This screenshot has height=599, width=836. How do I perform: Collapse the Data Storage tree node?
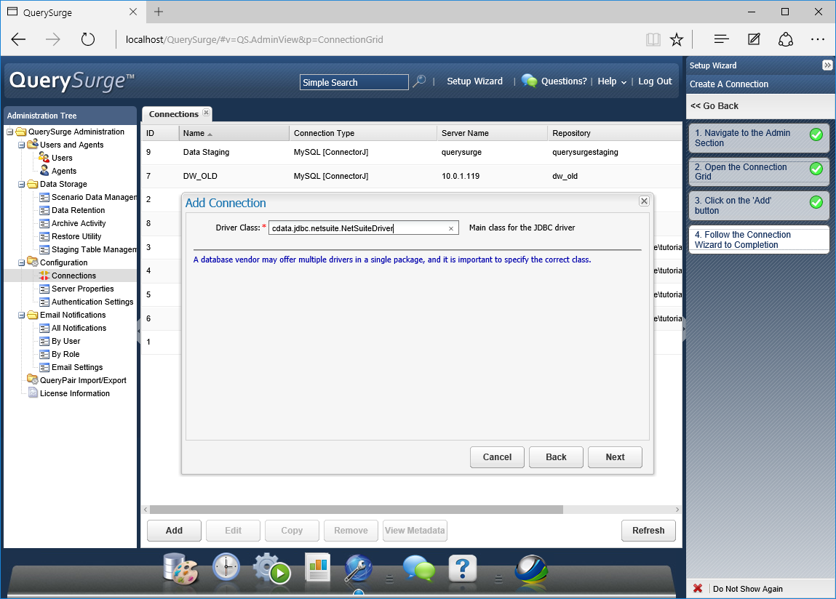click(x=22, y=185)
